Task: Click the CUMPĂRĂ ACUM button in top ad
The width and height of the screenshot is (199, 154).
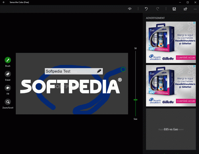Action: pyautogui.click(x=186, y=58)
